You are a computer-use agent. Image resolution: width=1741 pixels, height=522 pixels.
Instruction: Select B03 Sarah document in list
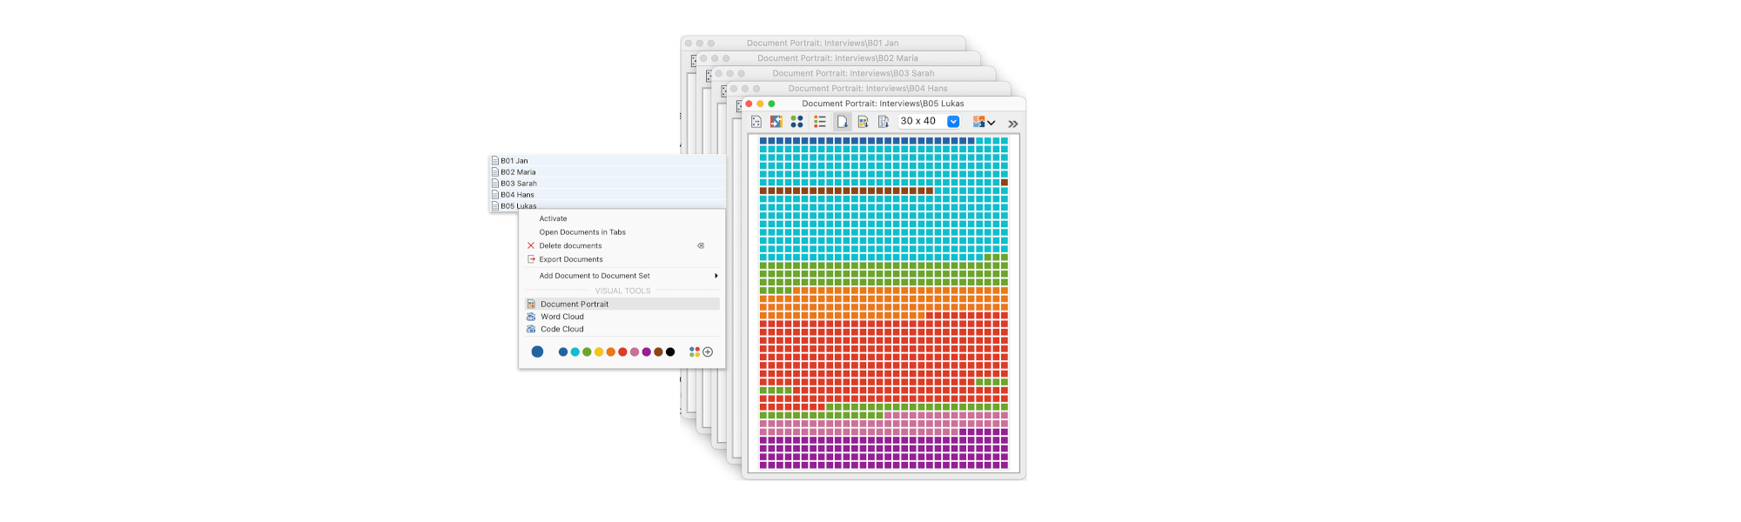pyautogui.click(x=519, y=184)
